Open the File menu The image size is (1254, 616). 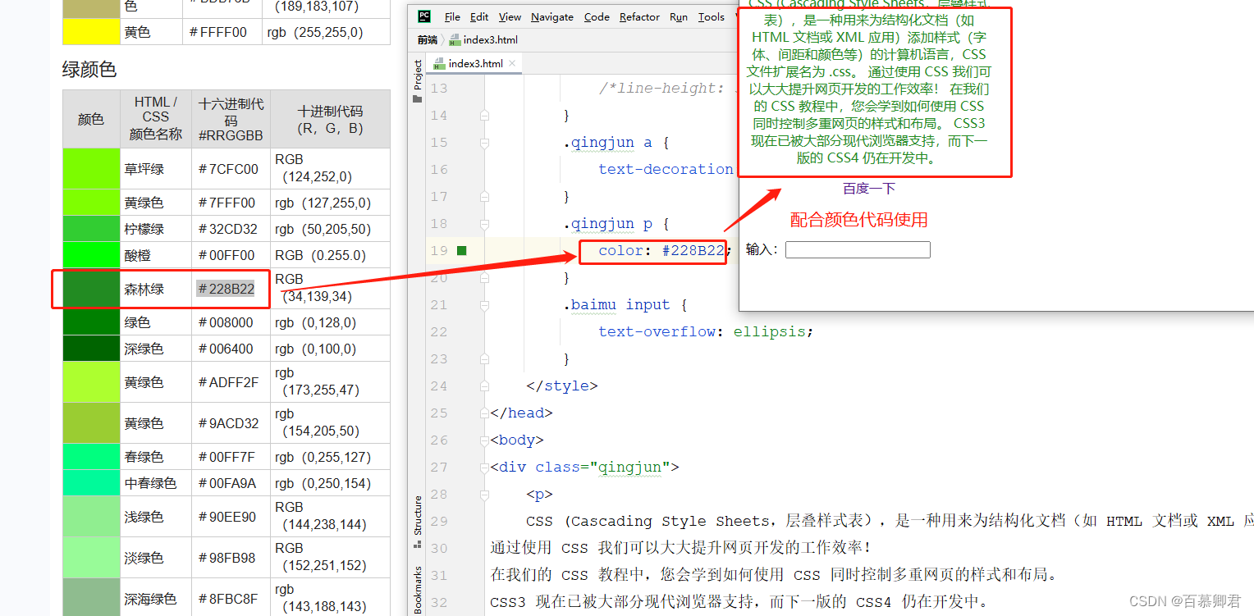[452, 16]
